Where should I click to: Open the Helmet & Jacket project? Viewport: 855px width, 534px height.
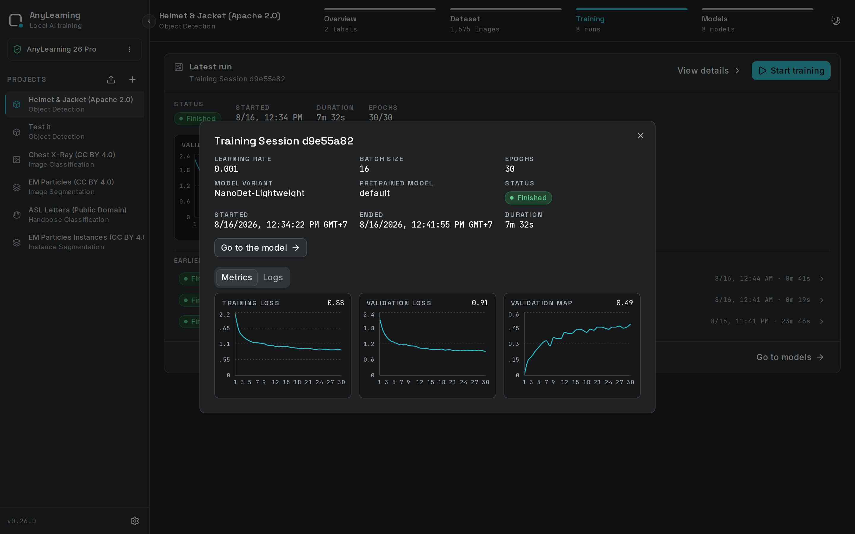pos(75,104)
